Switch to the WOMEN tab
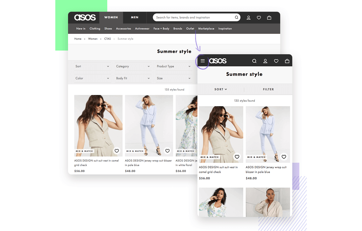362x231 pixels. coord(111,17)
